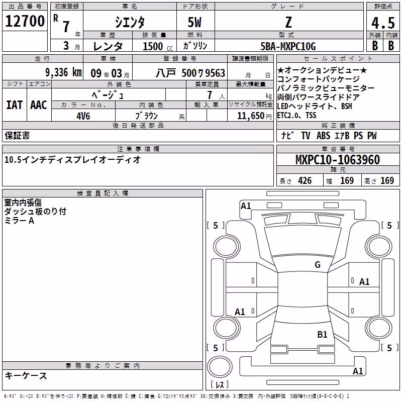Select the パノラミックビューモニター line
402x402 pixels.
pyautogui.click(x=326, y=88)
